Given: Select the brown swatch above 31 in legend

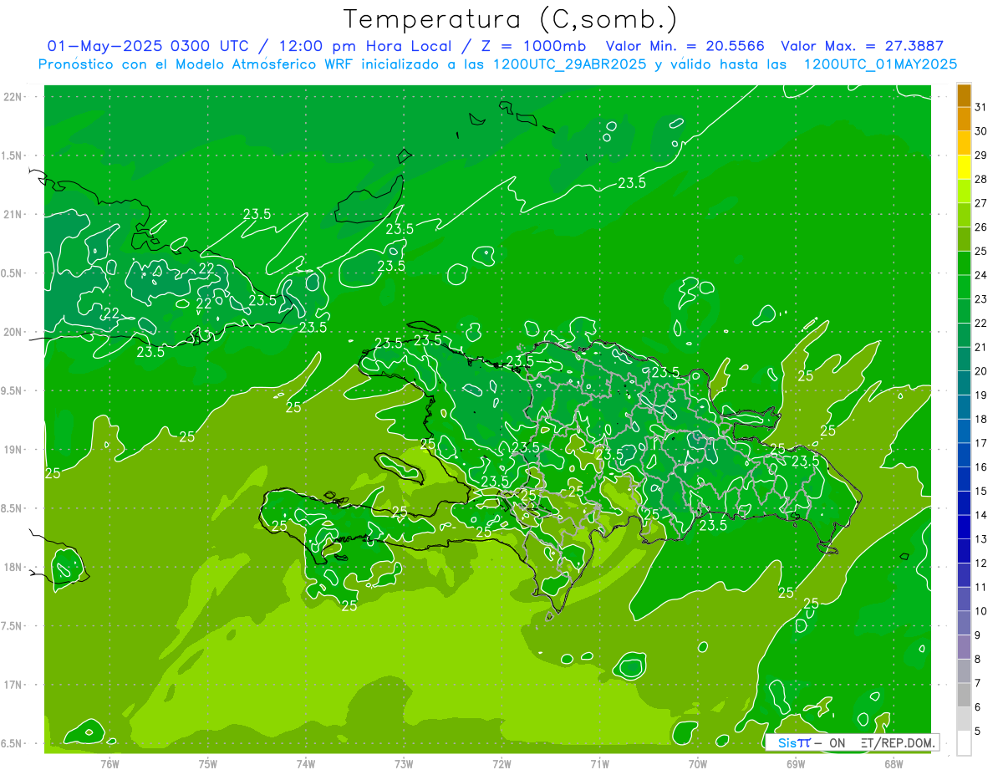Looking at the screenshot, I should 964,95.
